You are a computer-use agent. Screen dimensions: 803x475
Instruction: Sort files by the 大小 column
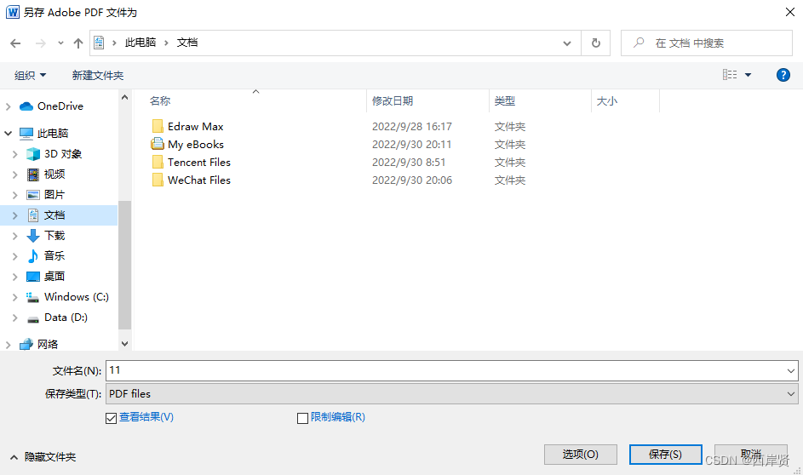click(x=607, y=100)
